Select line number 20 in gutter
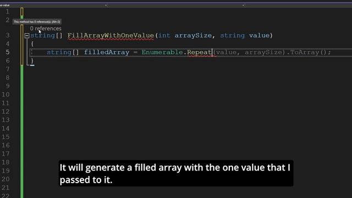 (6, 179)
